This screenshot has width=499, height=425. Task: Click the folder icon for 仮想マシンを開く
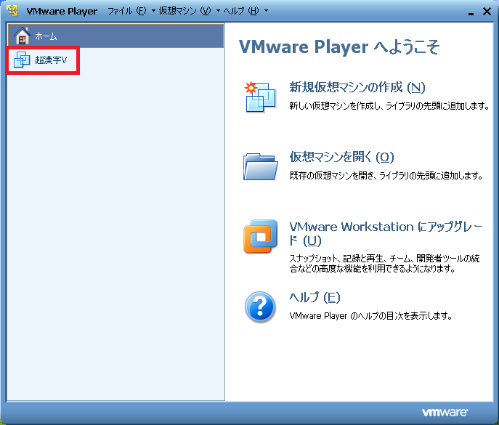260,166
